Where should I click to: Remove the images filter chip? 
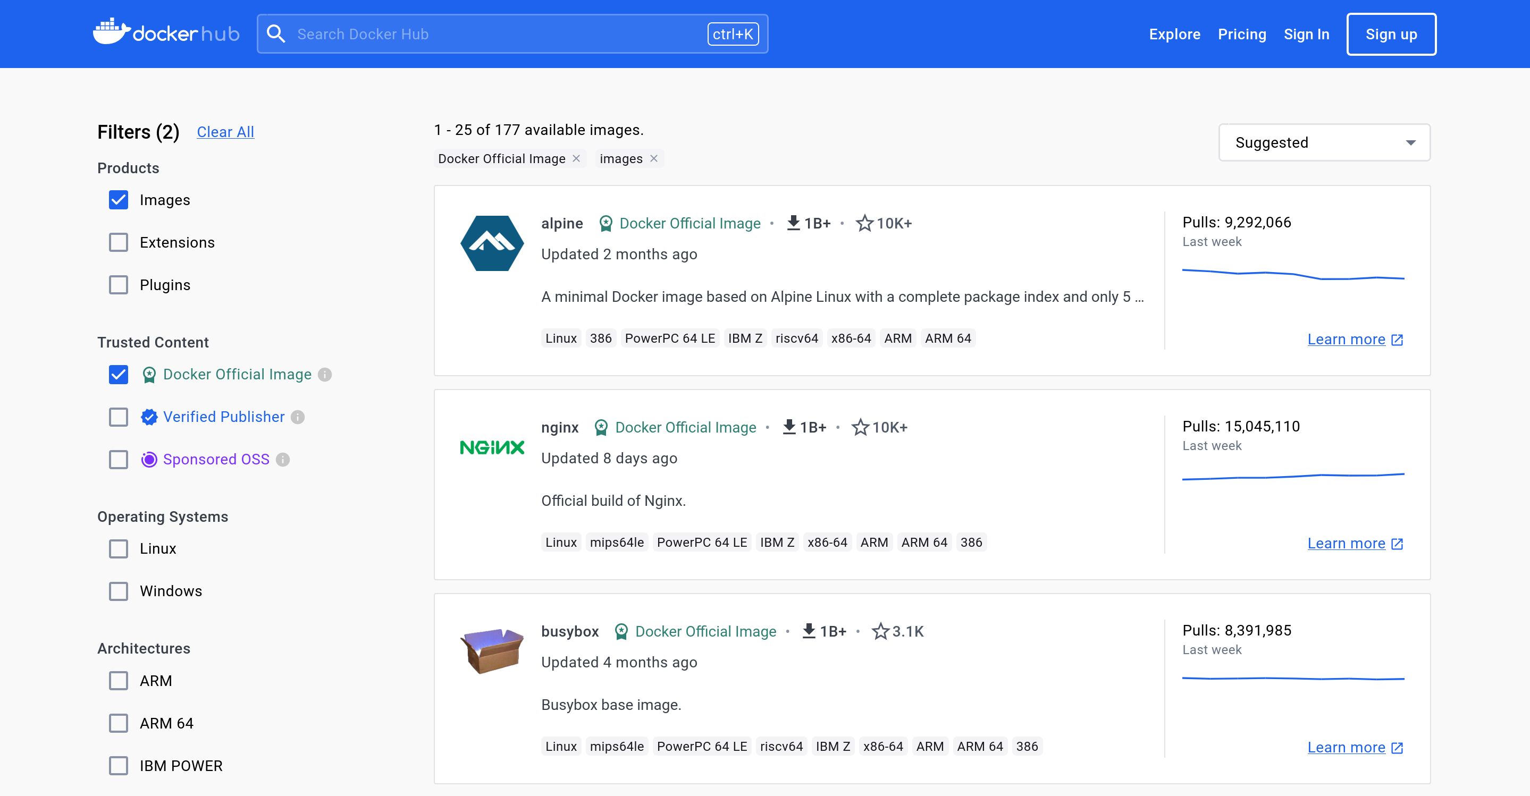[653, 158]
